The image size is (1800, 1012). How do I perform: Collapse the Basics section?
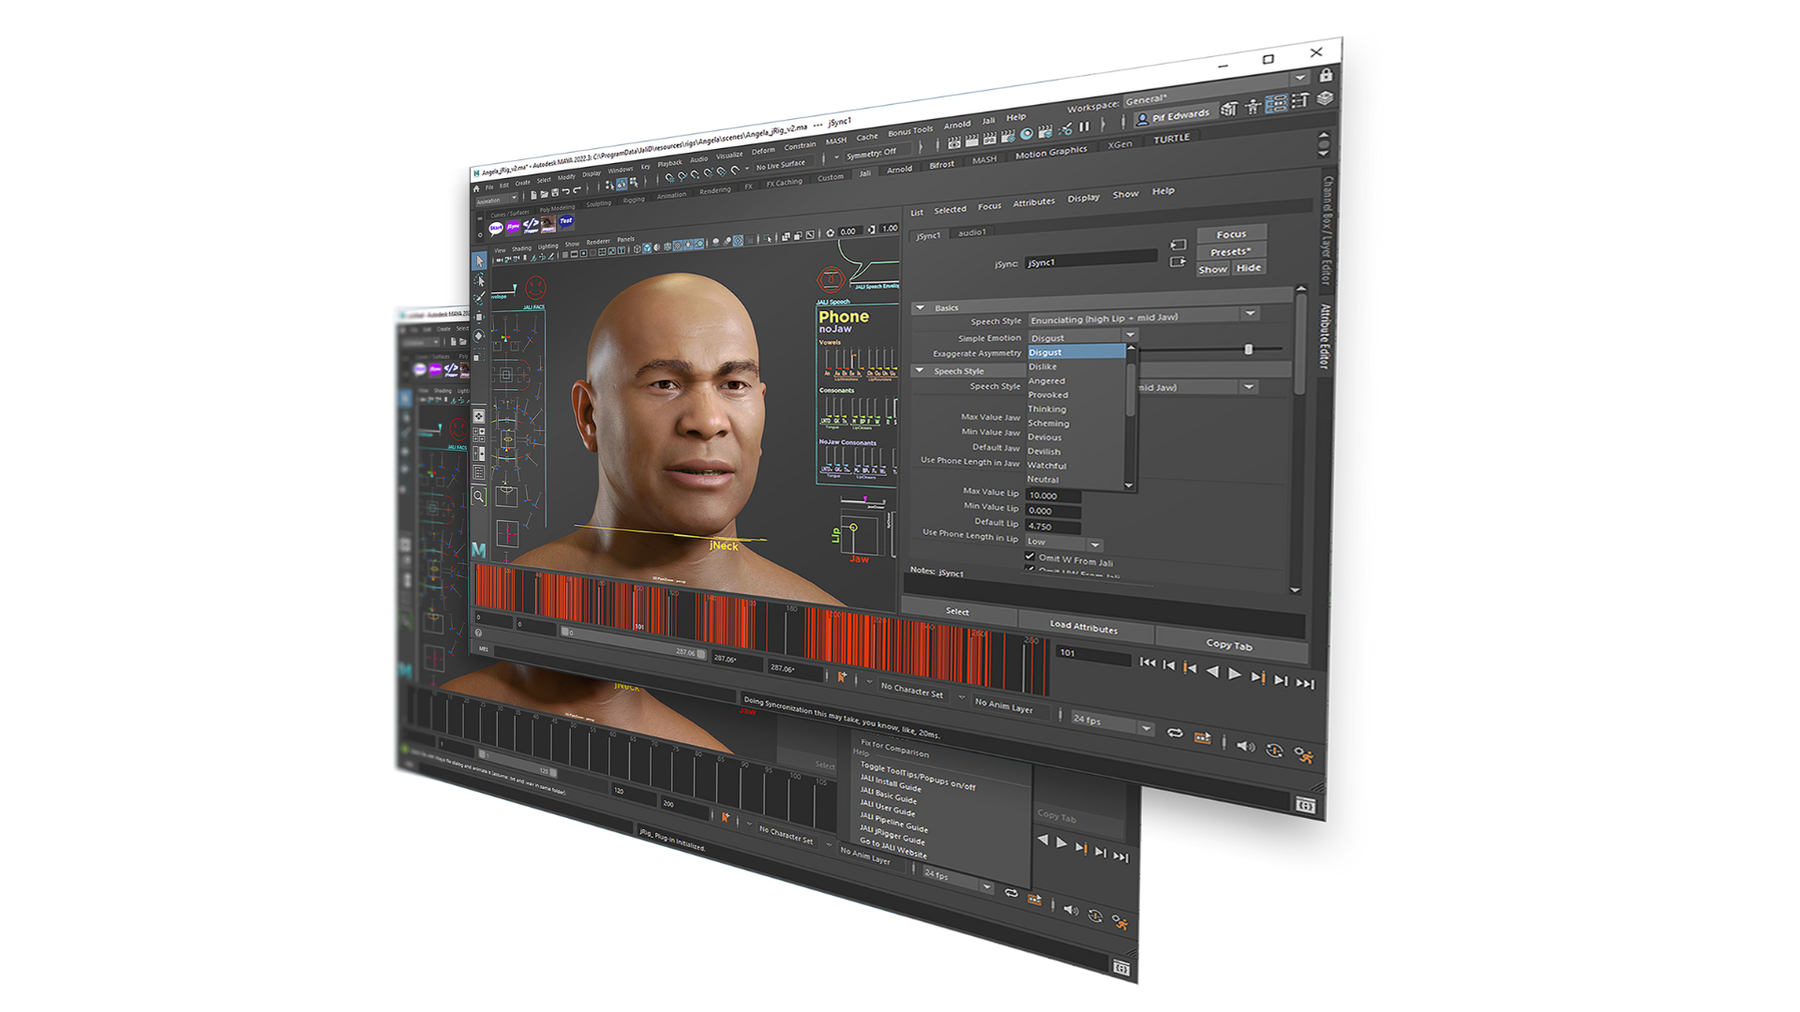921,307
